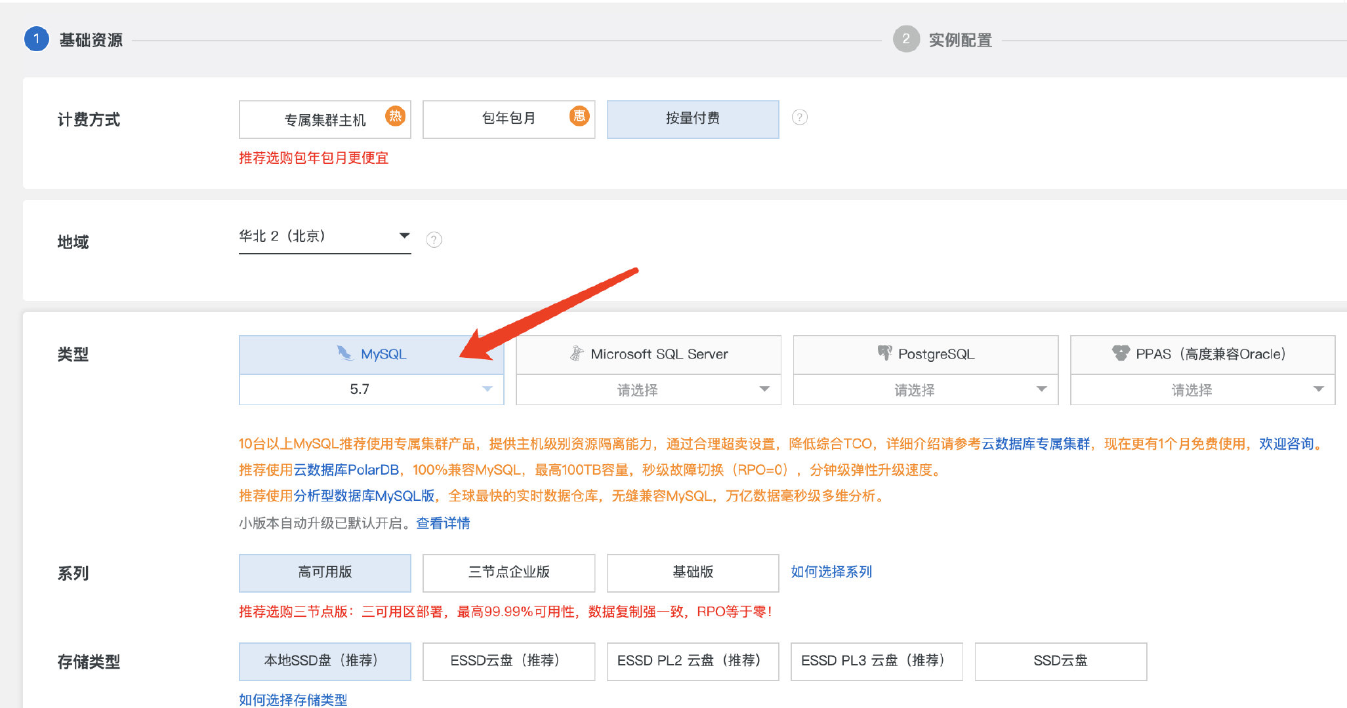The width and height of the screenshot is (1347, 708).
Task: Open the 华北 2（北京）region dropdown
Action: pyautogui.click(x=325, y=237)
